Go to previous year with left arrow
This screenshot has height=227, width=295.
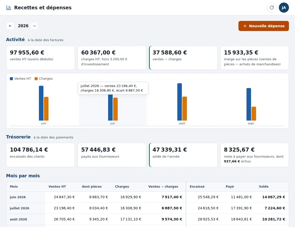[x=10, y=26]
